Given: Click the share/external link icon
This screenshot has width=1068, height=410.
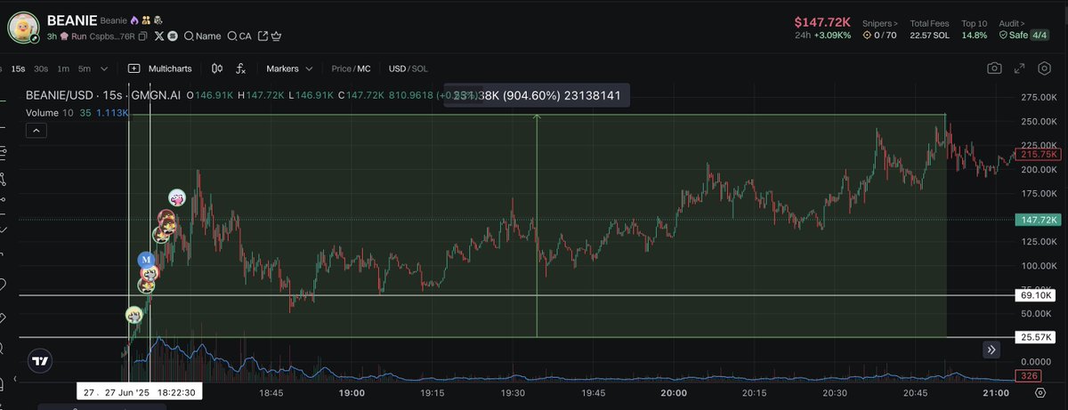Looking at the screenshot, I should coord(263,36).
